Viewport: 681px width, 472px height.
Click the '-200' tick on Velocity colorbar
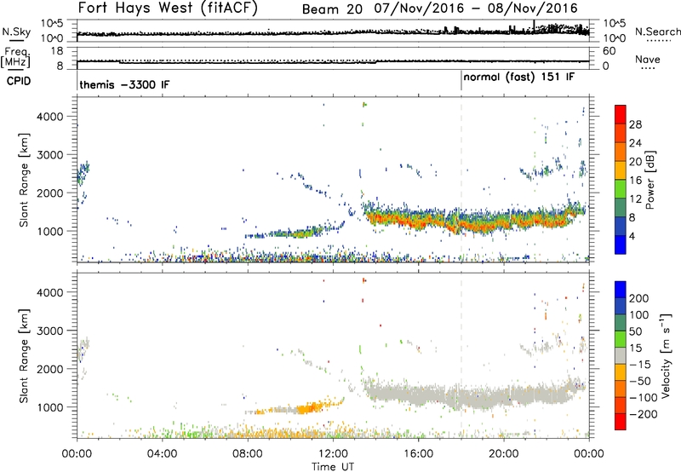[644, 414]
